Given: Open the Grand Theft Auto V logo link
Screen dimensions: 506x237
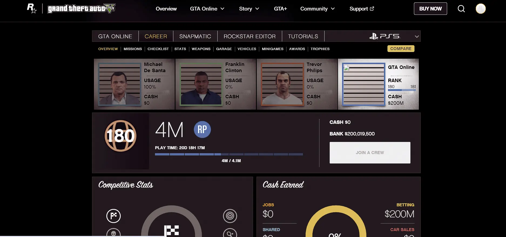Looking at the screenshot, I should [82, 9].
